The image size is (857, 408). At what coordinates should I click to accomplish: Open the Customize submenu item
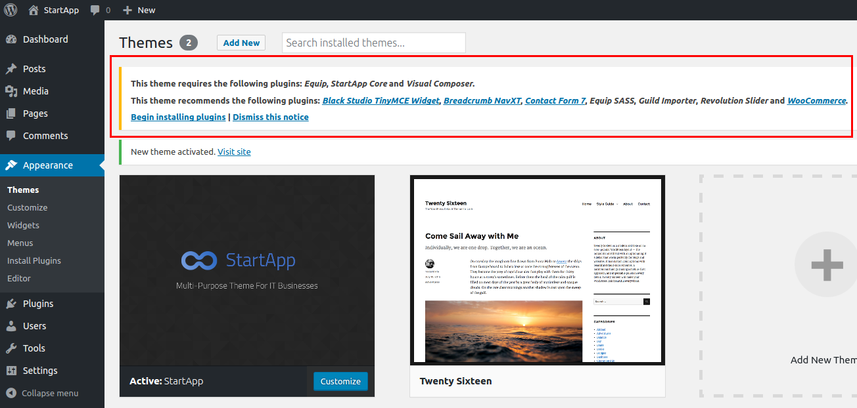point(27,207)
